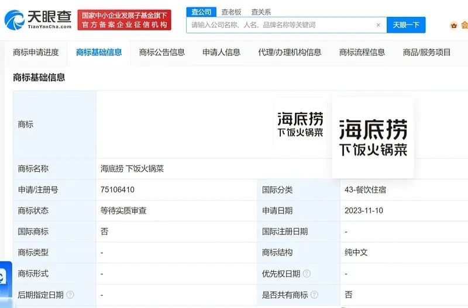Click the 否 value in the 是否共有商标 row

[348, 295]
